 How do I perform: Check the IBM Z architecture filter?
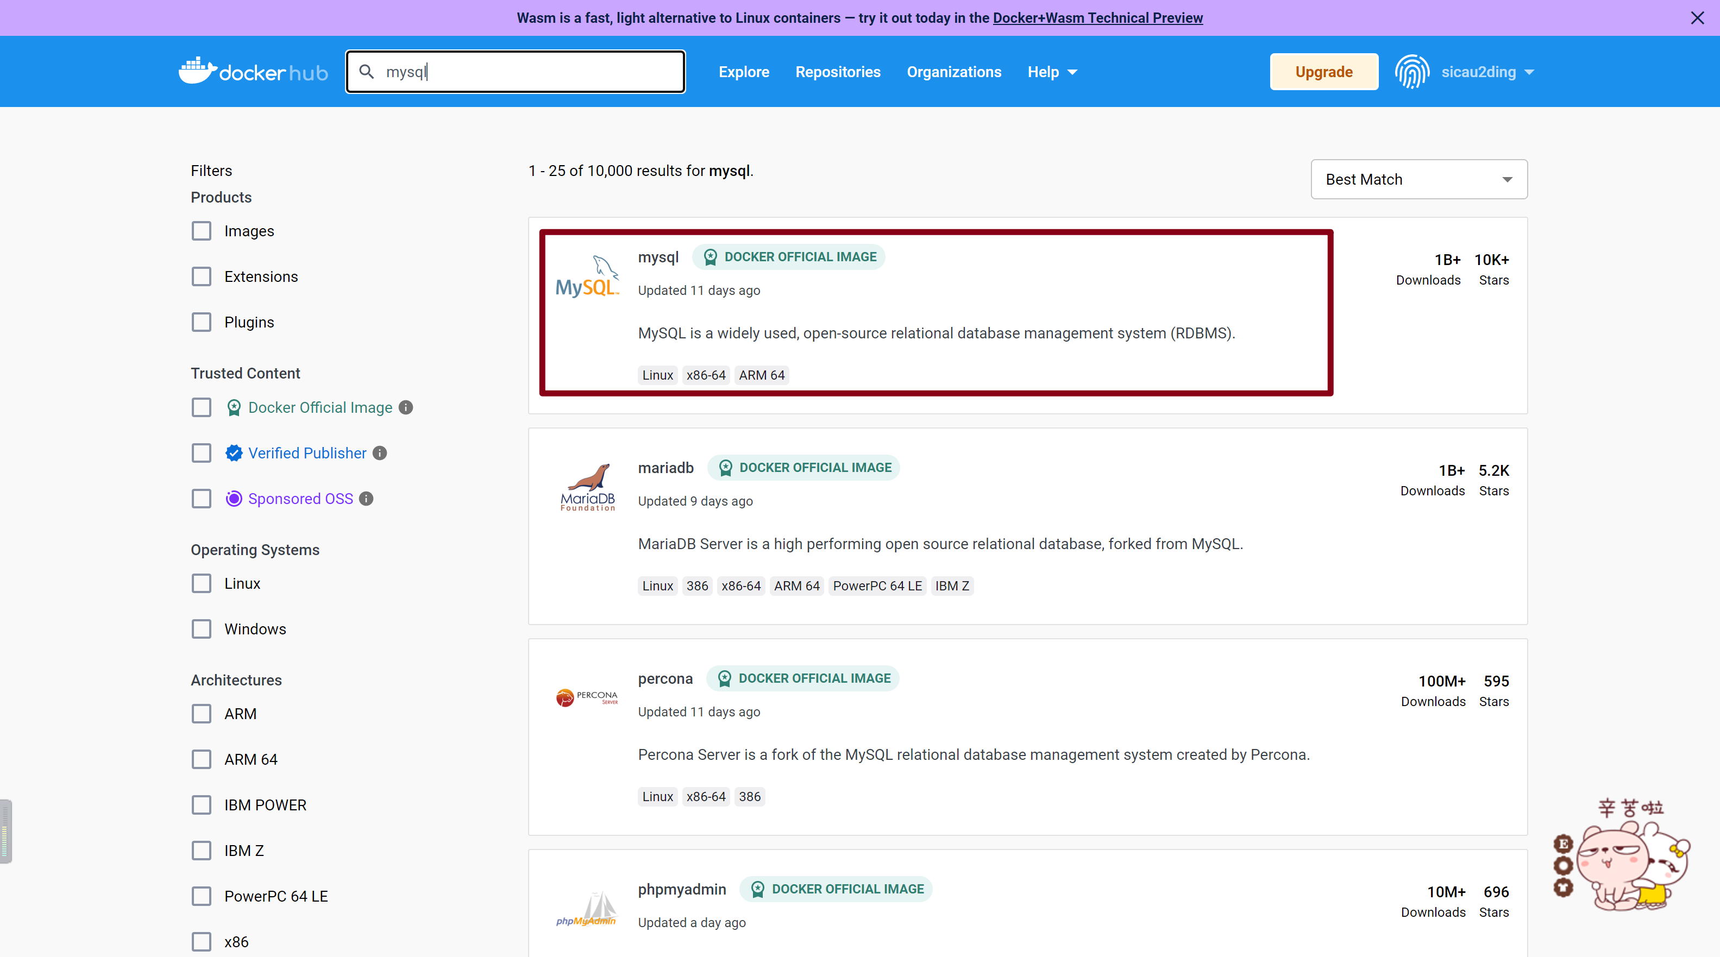click(x=202, y=851)
